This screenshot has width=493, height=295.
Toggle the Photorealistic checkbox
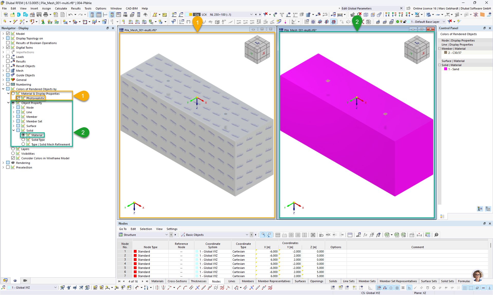18,98
